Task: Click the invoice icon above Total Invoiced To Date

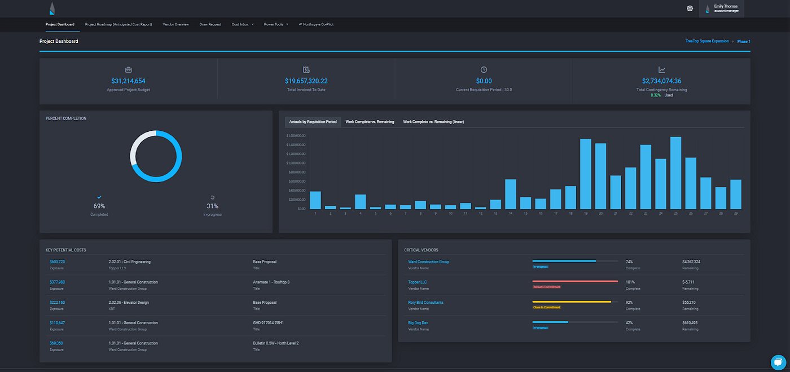Action: (306, 70)
